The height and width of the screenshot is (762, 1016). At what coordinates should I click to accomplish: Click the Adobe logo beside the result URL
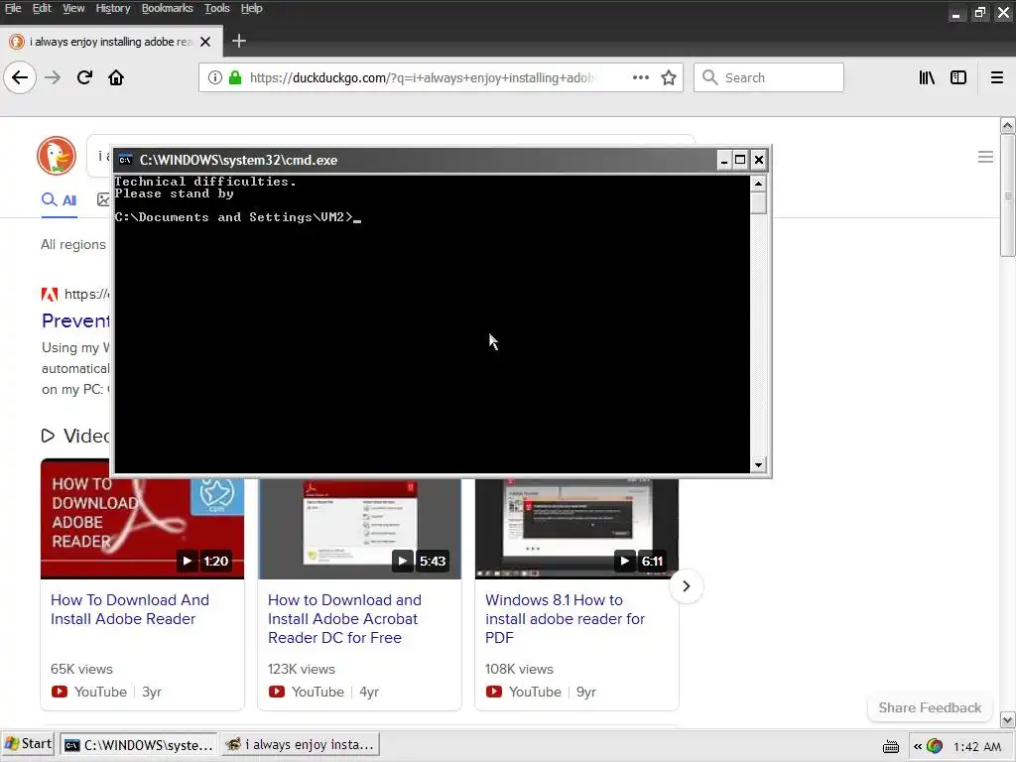click(x=50, y=294)
